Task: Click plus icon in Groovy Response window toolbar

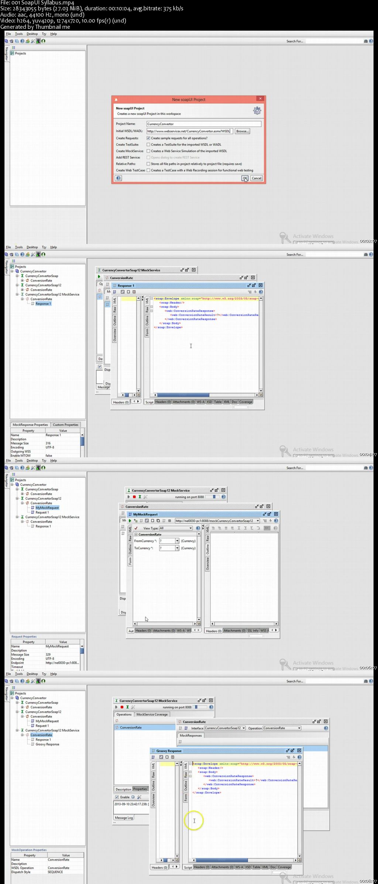Action: pyautogui.click(x=294, y=757)
